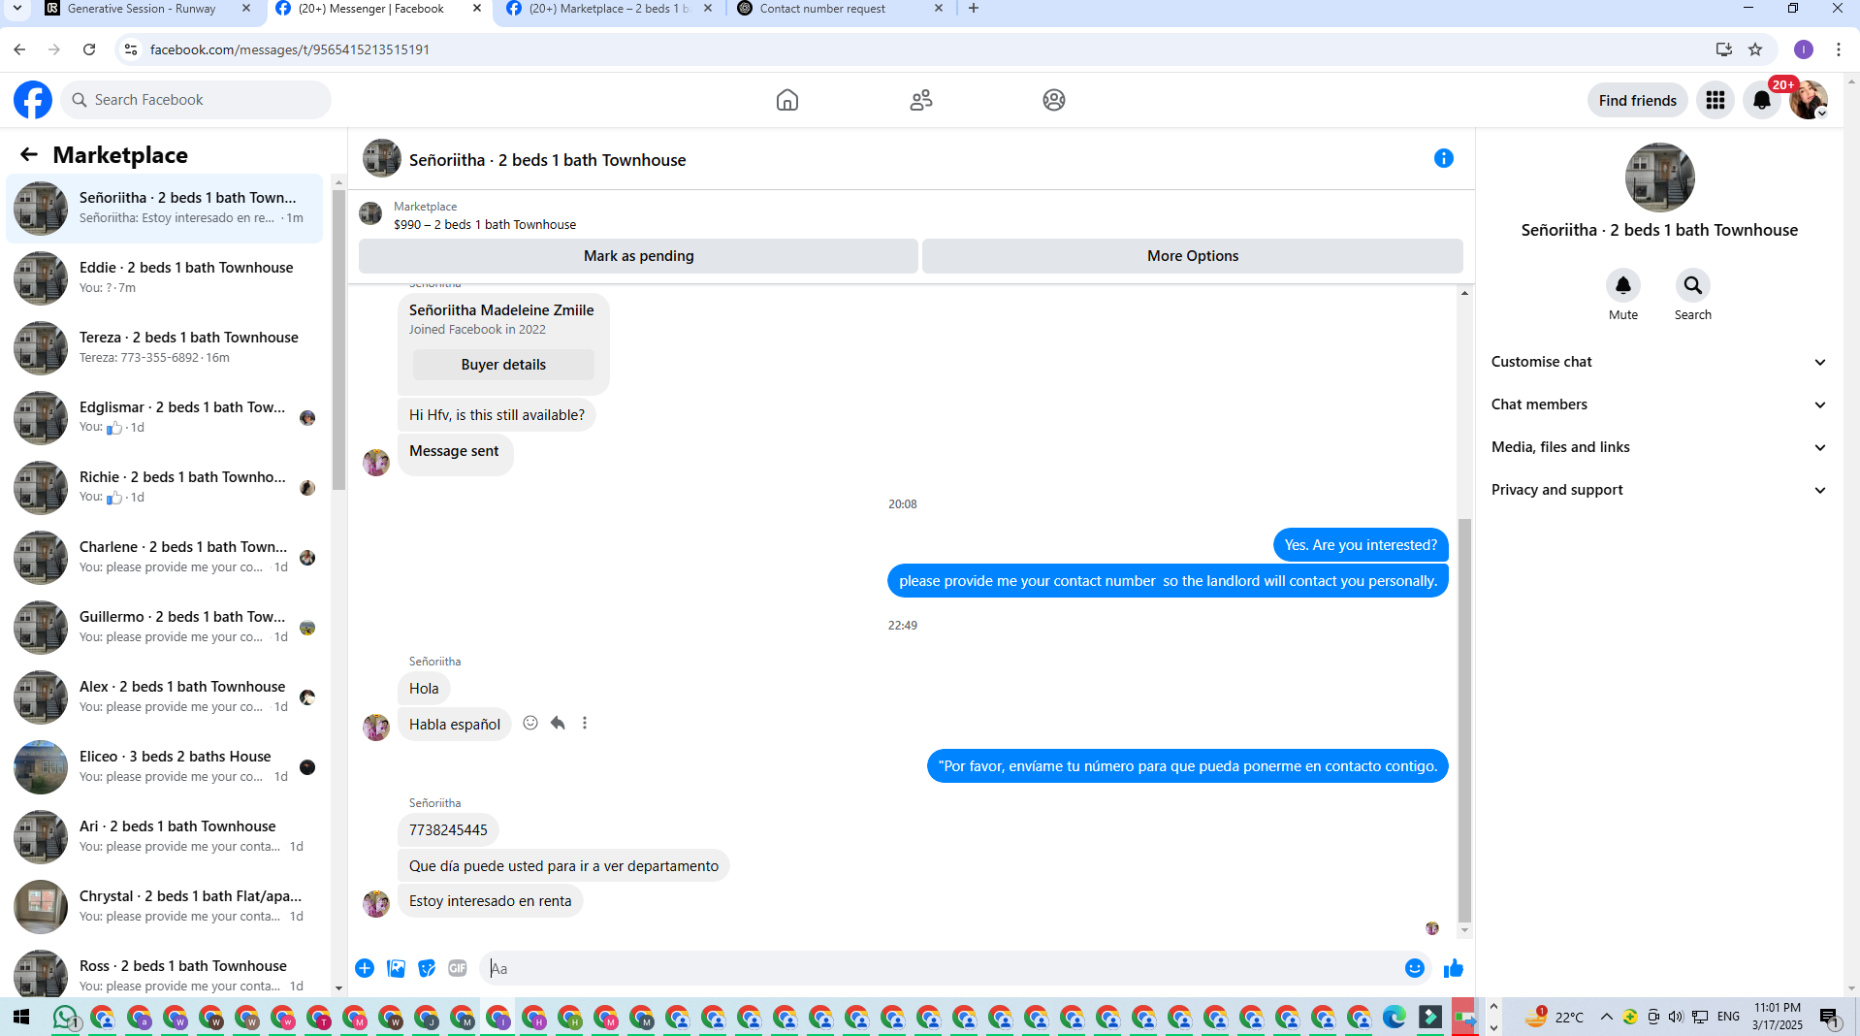
Task: Open the $990 – 2 beds 1 bath Townhouse listing
Action: tap(485, 224)
